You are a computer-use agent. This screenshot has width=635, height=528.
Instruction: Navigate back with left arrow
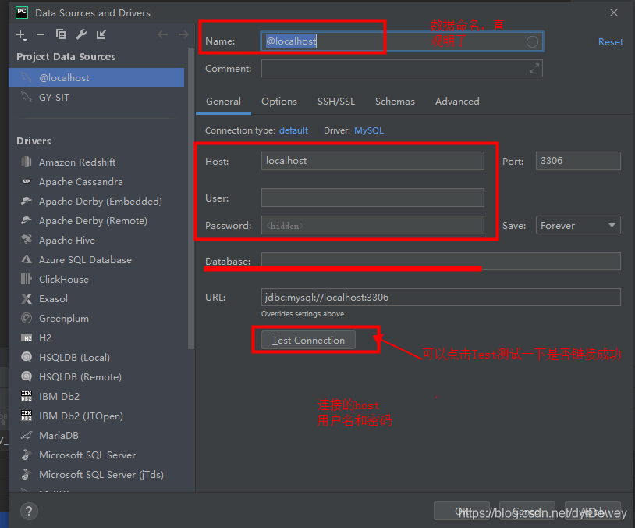163,34
